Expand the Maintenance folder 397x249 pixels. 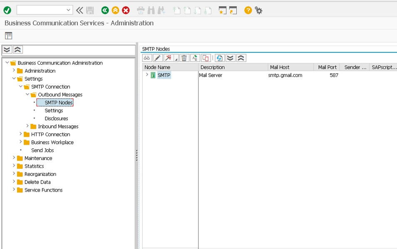point(14,158)
